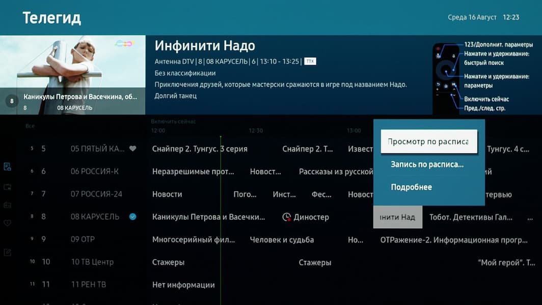Viewport: 542px width, 305px height.
Task: Select 'Нет информации' on the РЕН ТВ row
Action: pyautogui.click(x=183, y=285)
